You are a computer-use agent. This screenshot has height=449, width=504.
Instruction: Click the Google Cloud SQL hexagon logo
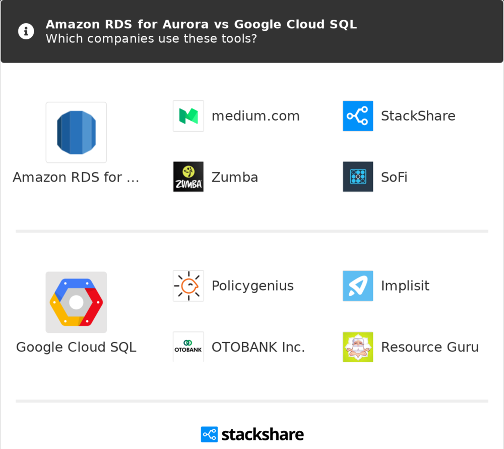tap(76, 302)
